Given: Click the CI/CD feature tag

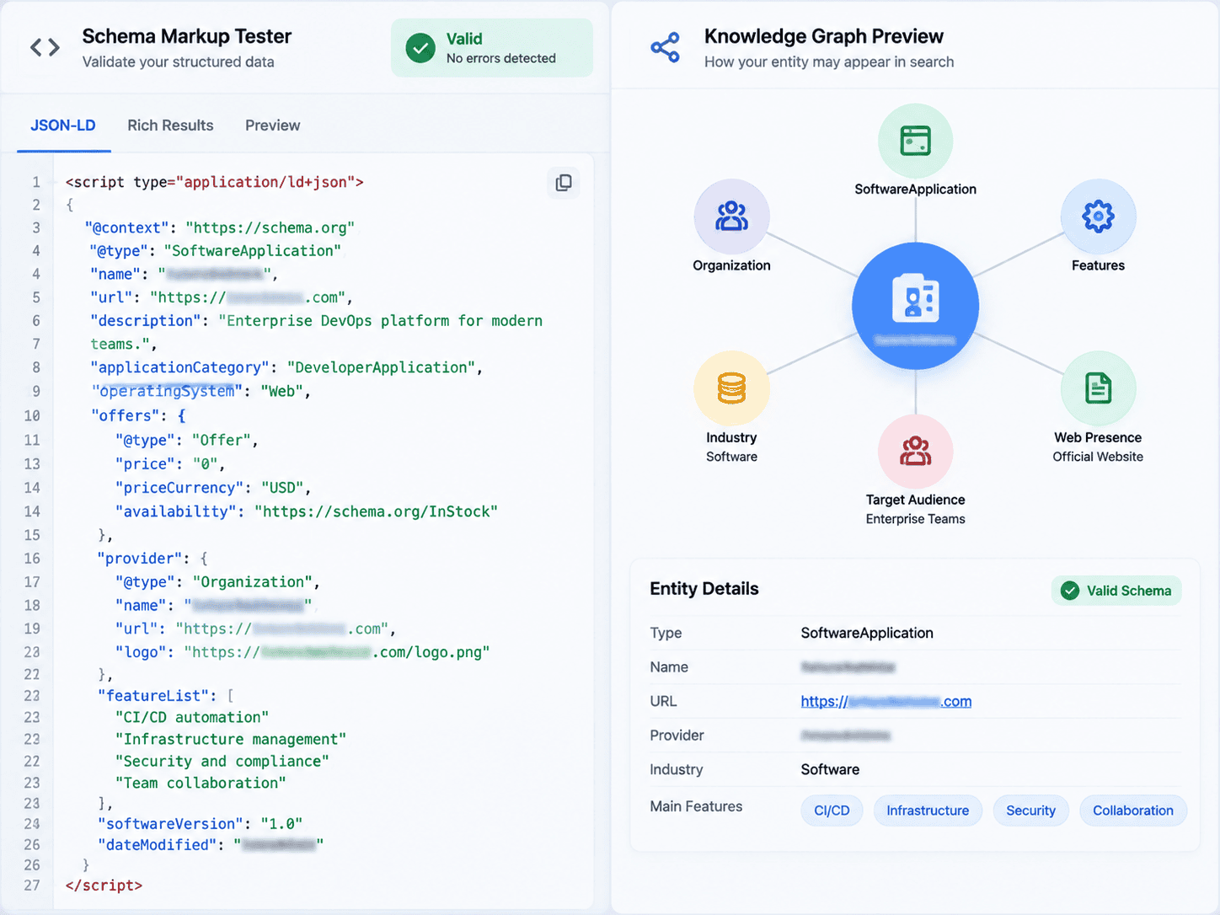Looking at the screenshot, I should click(832, 811).
